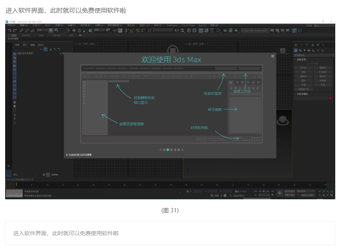
Task: Open the Civil View menu
Action: 188,25
